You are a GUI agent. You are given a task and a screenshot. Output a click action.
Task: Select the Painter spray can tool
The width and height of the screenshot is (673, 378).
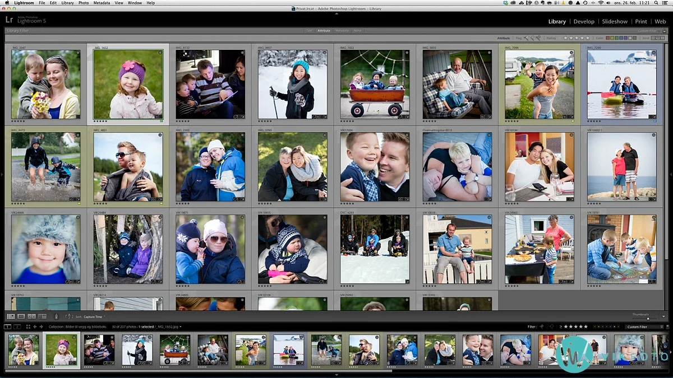point(56,316)
